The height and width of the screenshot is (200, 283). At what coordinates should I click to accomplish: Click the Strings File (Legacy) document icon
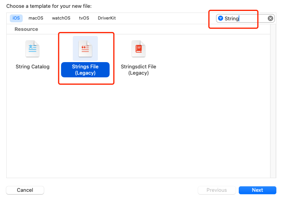click(85, 49)
